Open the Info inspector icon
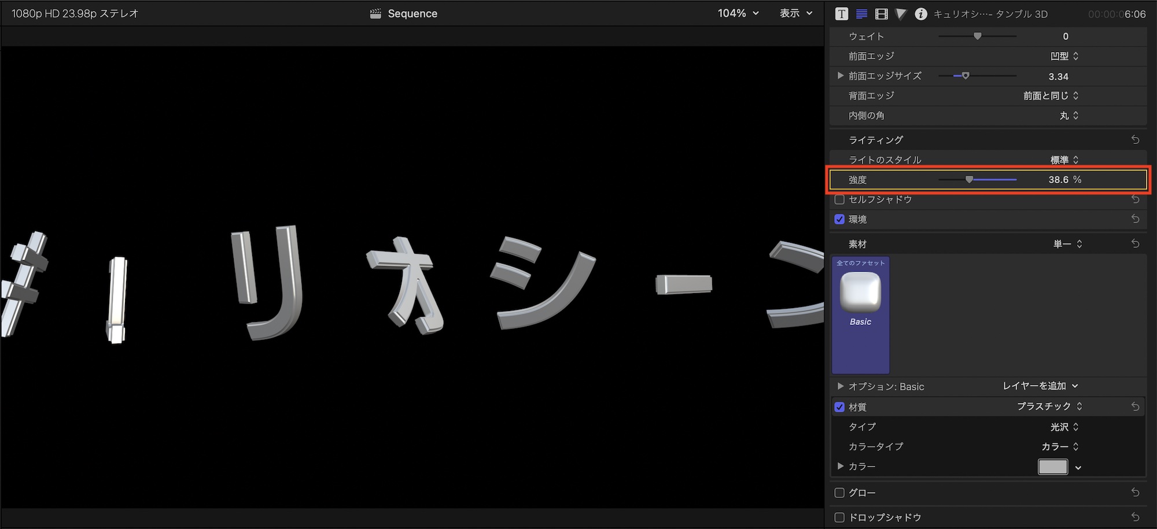The height and width of the screenshot is (529, 1157). click(920, 14)
